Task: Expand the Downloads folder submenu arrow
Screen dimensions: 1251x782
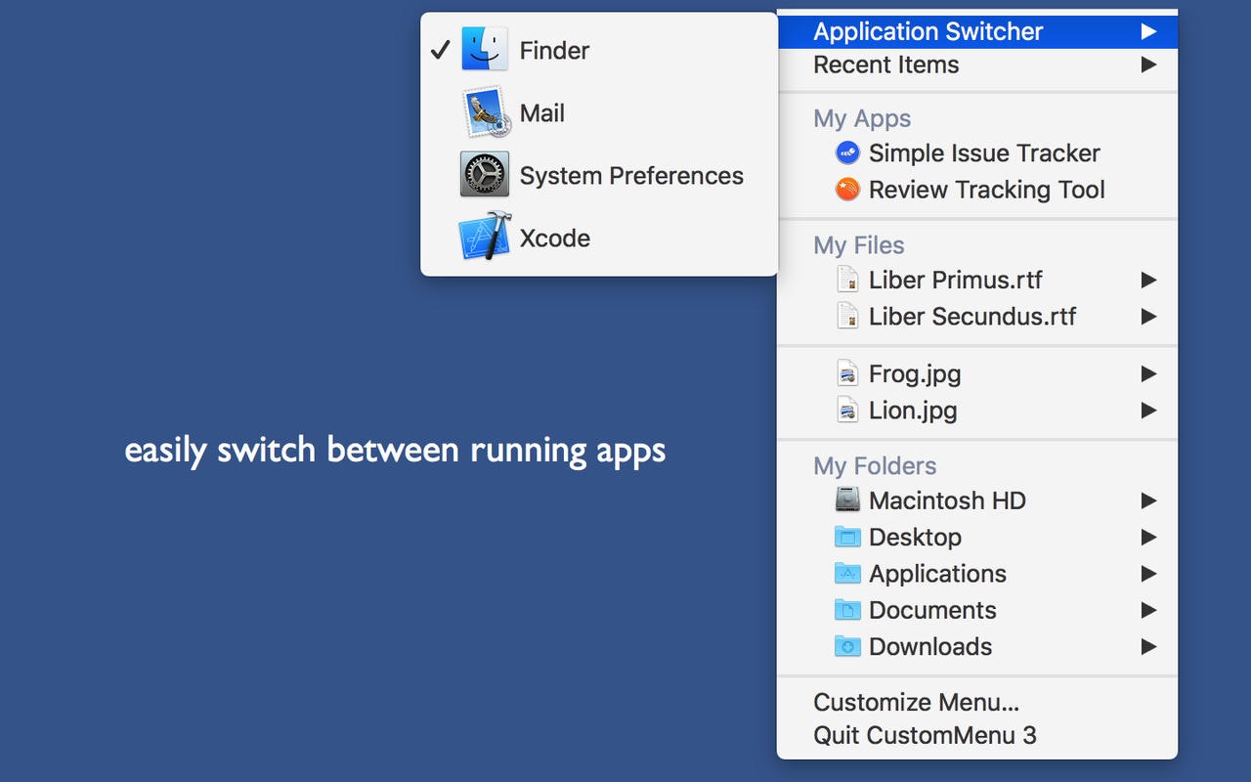Action: click(x=1149, y=646)
